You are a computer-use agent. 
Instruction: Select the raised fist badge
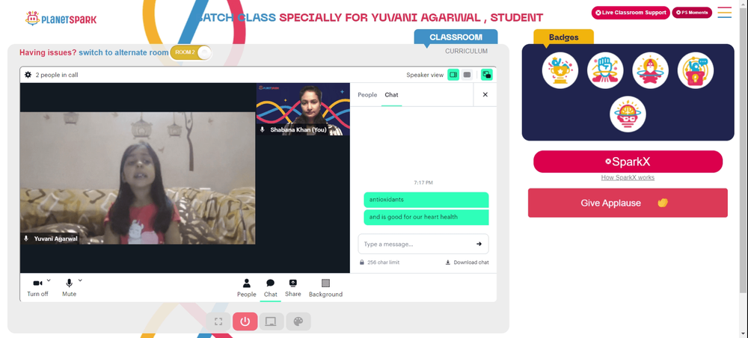tap(605, 70)
